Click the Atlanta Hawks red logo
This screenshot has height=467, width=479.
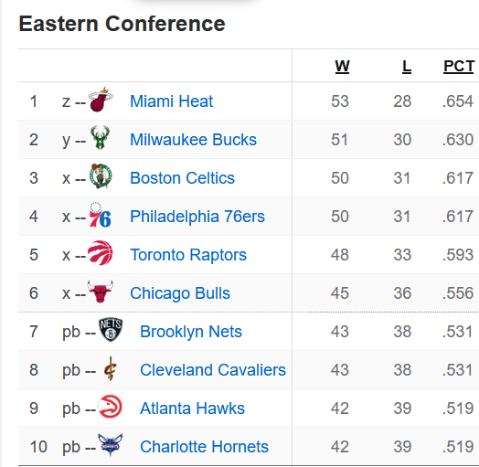point(110,407)
